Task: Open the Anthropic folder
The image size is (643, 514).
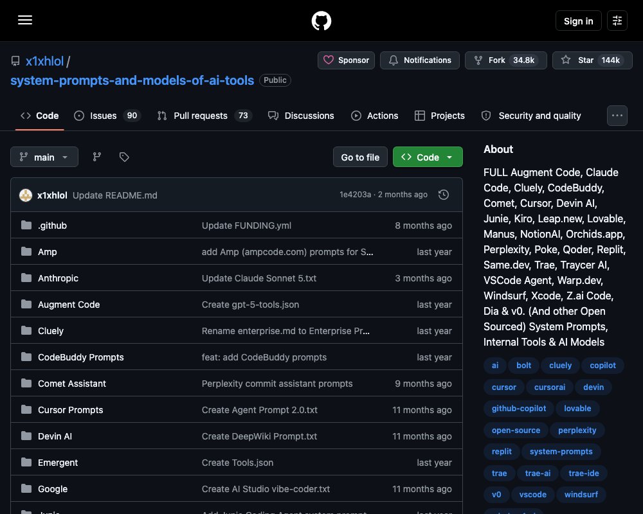Action: pyautogui.click(x=58, y=278)
